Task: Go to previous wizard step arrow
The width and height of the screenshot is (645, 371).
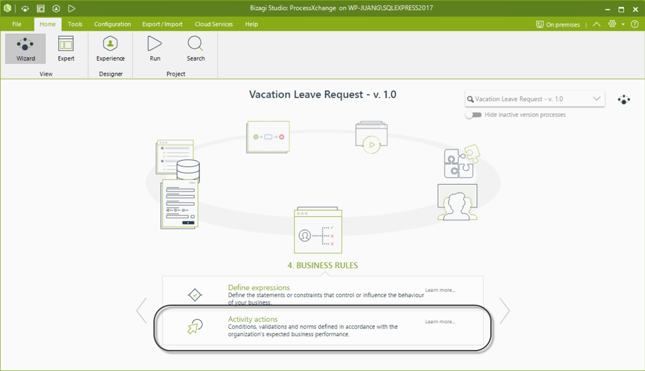Action: tap(141, 311)
